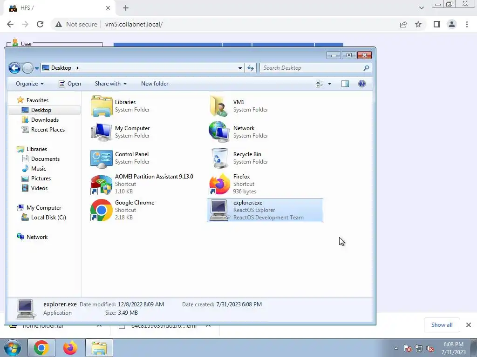Viewport: 477px width, 357px height.
Task: Select the VM1 user folder icon
Action: click(x=219, y=106)
